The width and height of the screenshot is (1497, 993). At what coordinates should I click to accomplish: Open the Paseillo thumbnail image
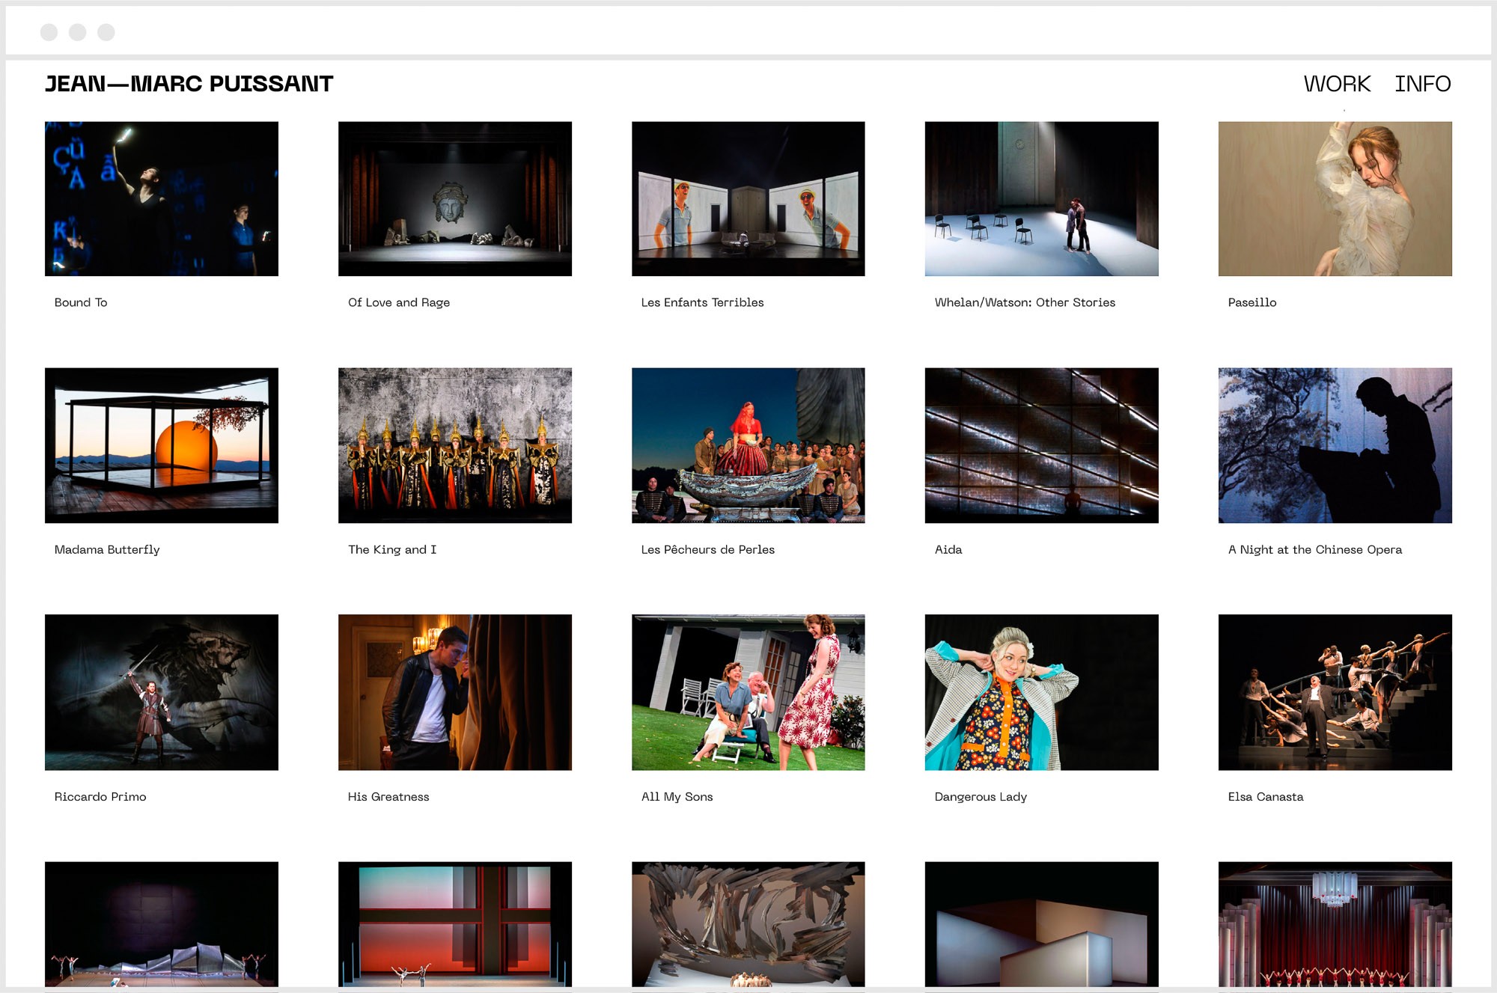point(1335,199)
